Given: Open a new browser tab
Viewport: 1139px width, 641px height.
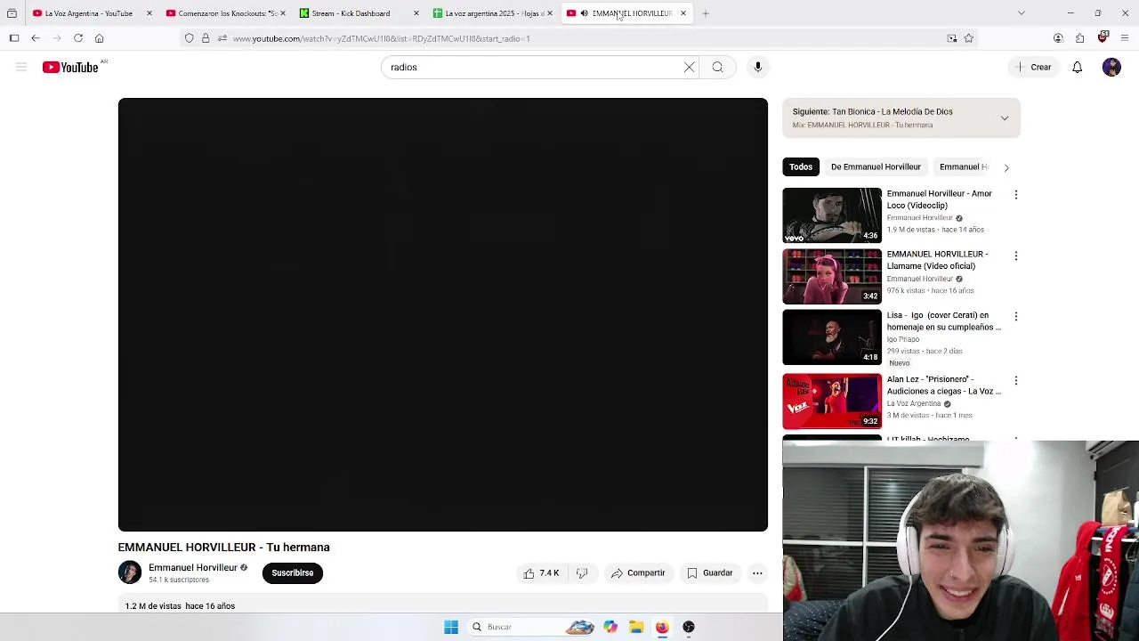Looking at the screenshot, I should (x=706, y=13).
